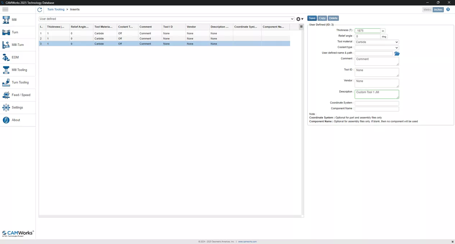
Task: Open the EDM section
Action: (15, 57)
